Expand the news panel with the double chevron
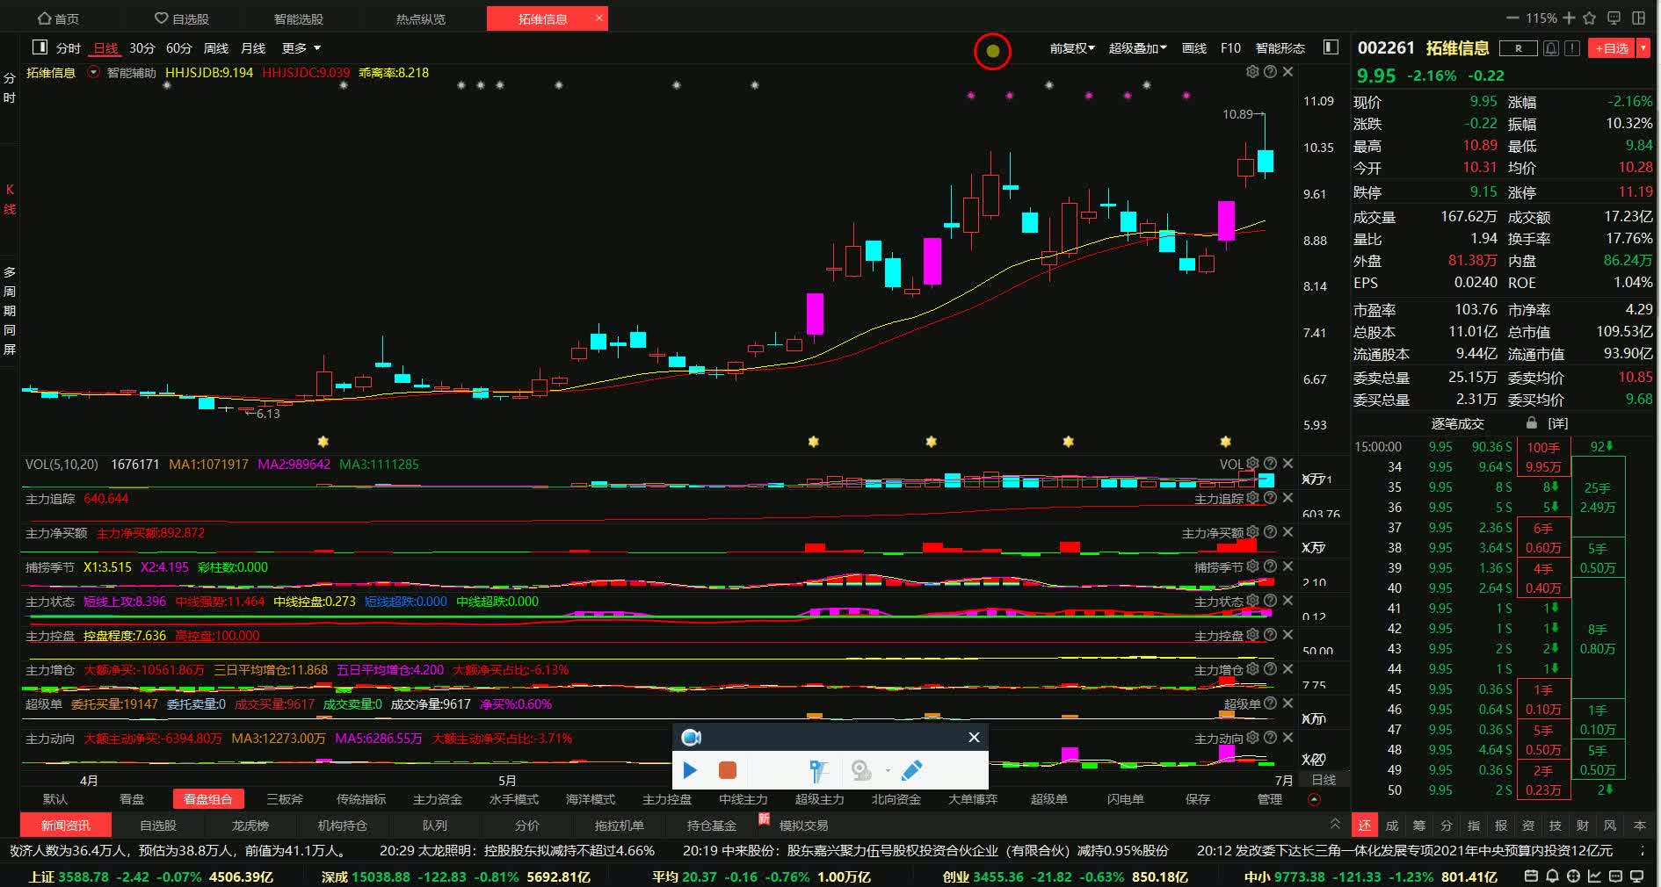1661x887 pixels. pyautogui.click(x=1335, y=824)
